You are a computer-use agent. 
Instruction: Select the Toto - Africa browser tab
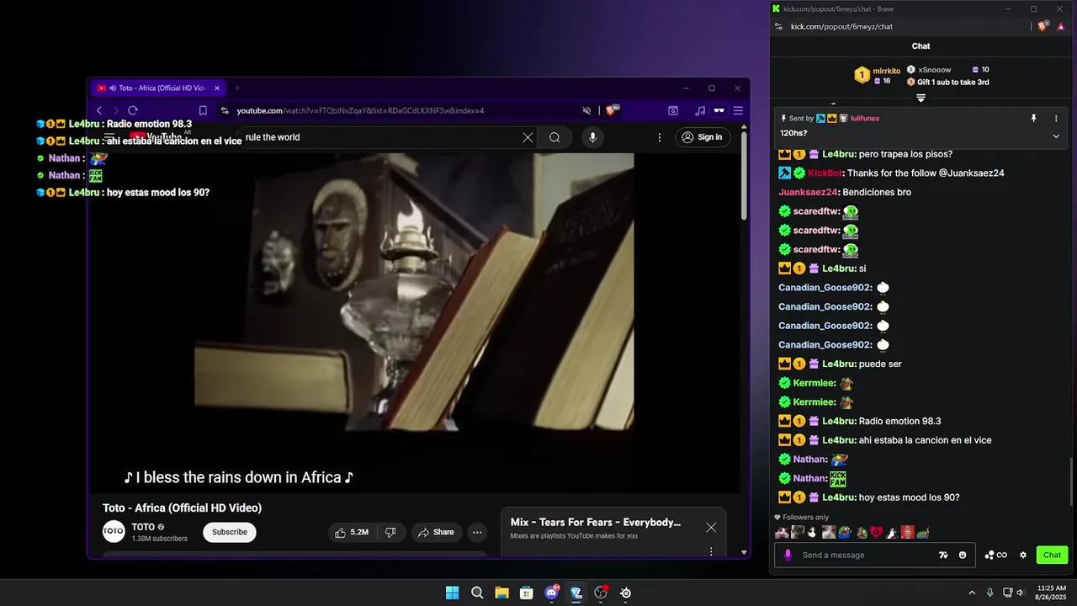coord(158,88)
